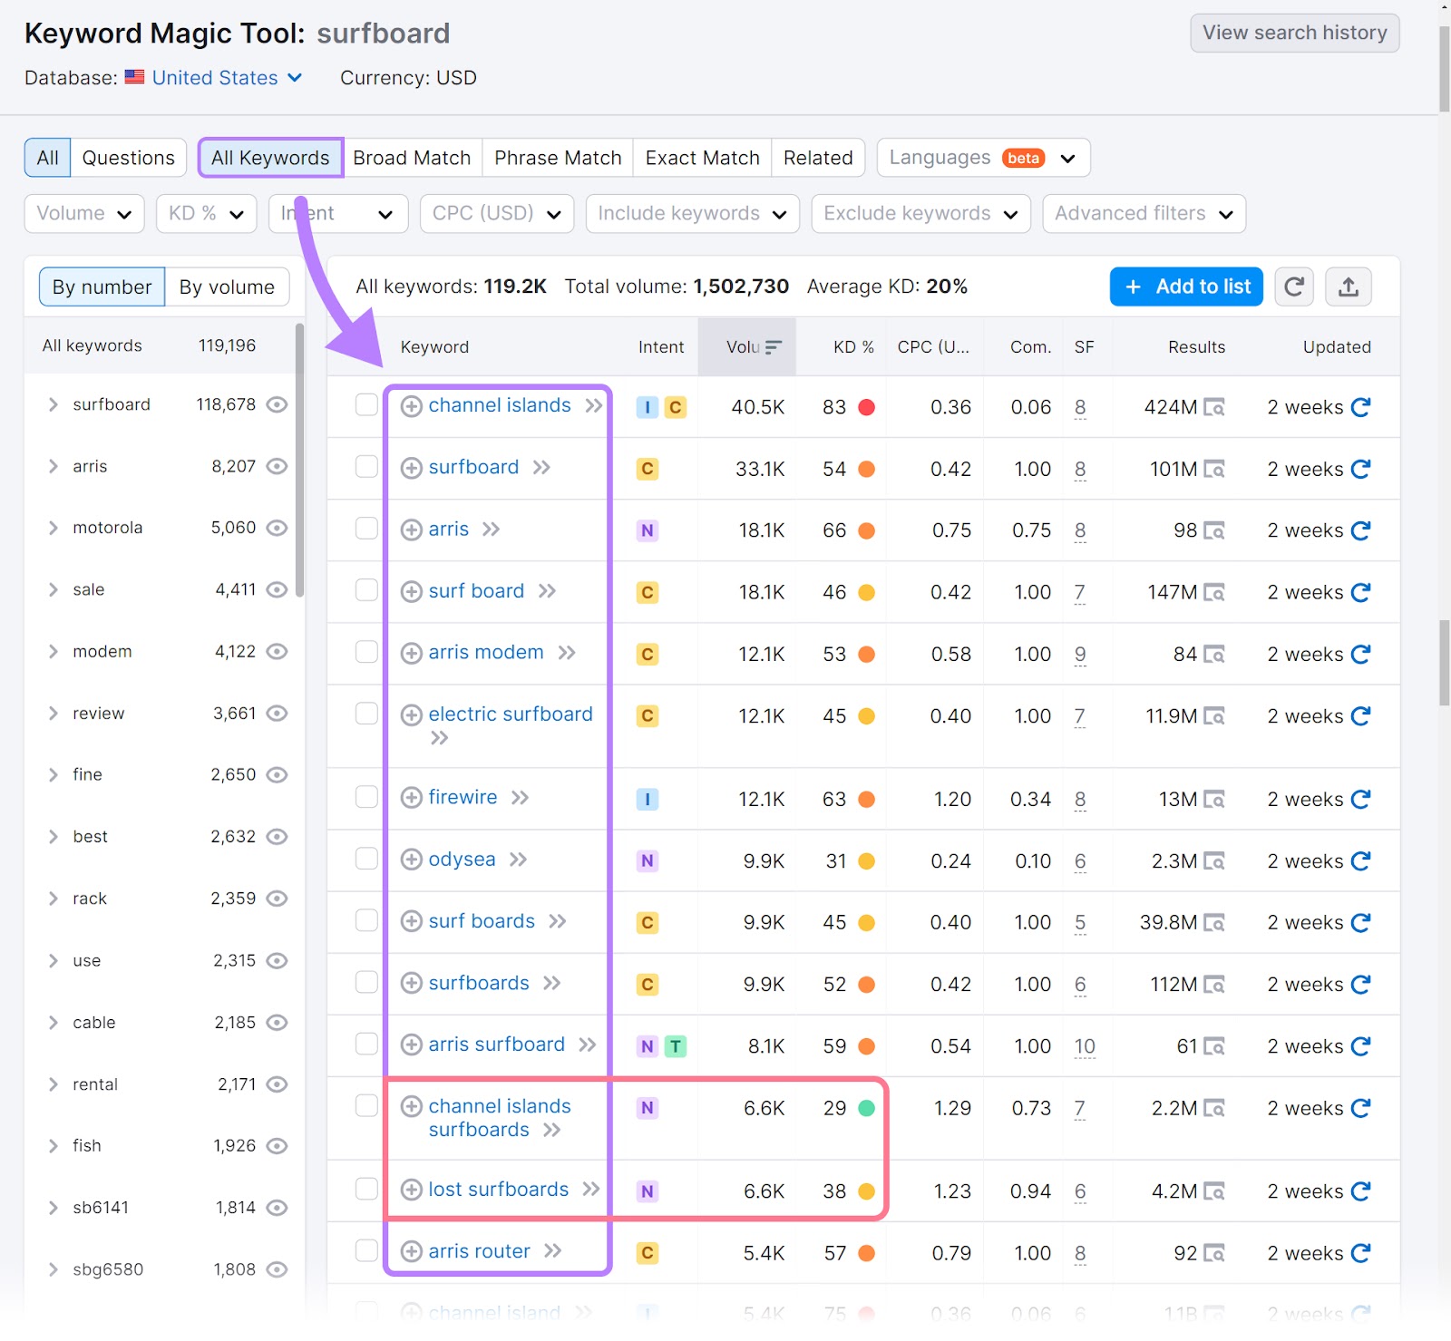1451x1341 pixels.
Task: Select the checkbox for 'arris modem'
Action: point(366,652)
